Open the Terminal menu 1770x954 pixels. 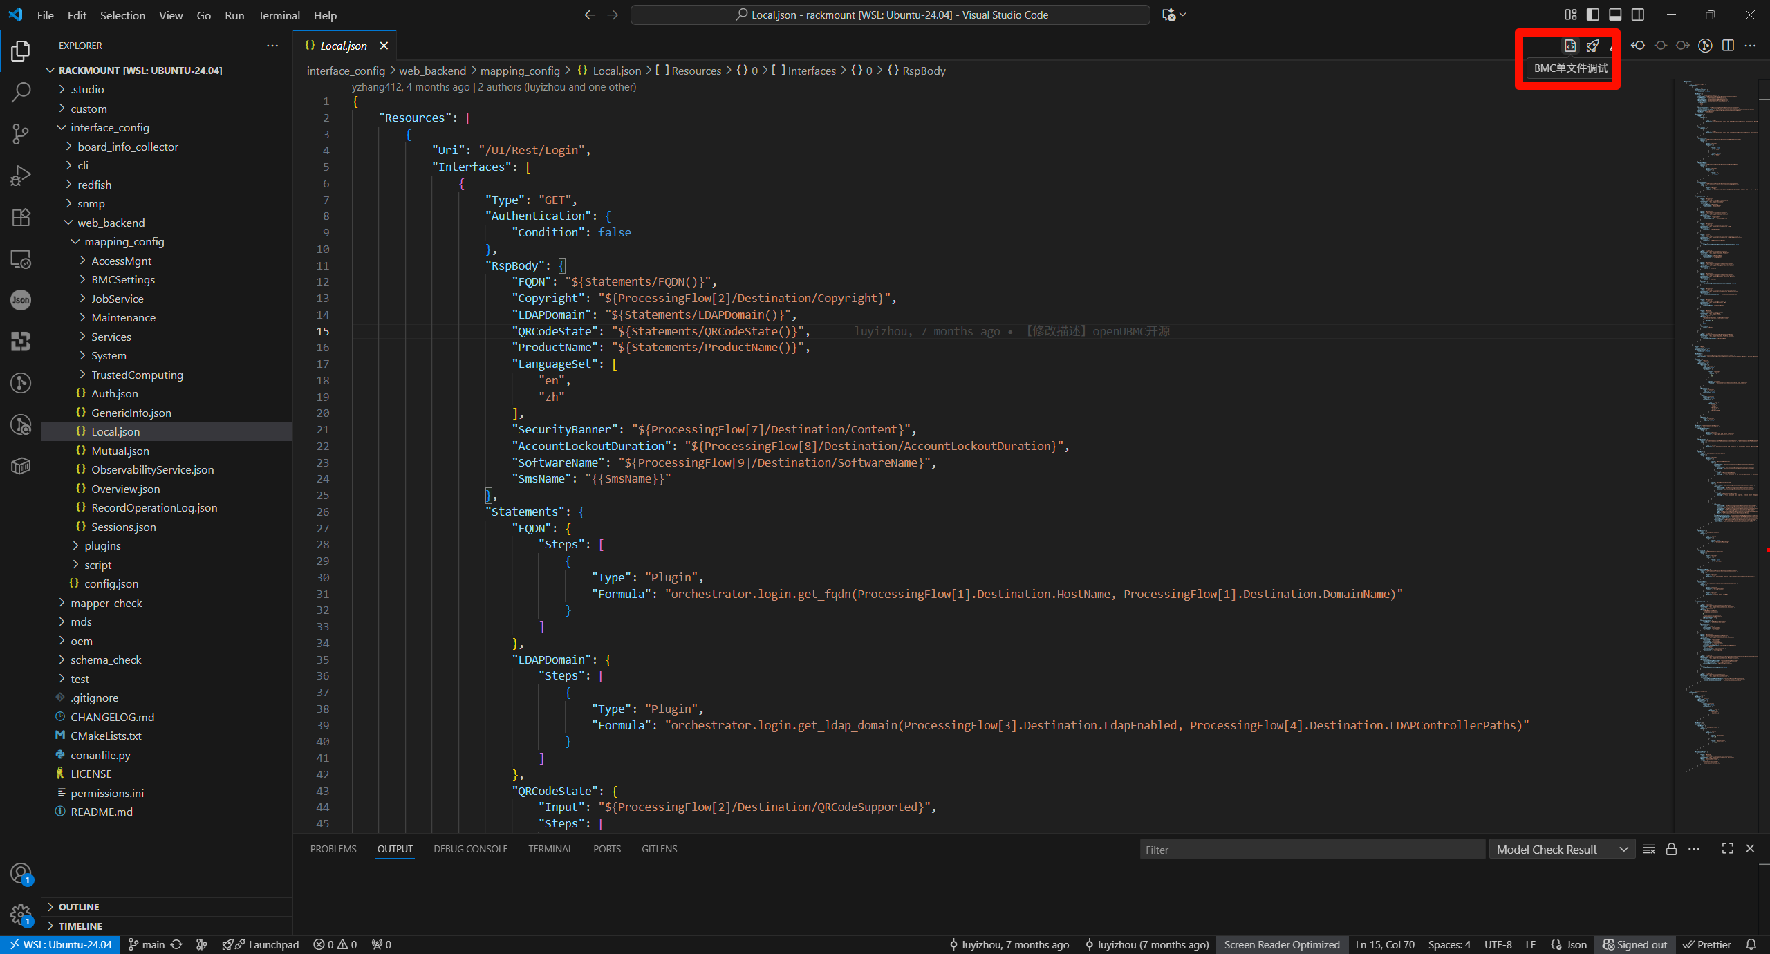[279, 15]
